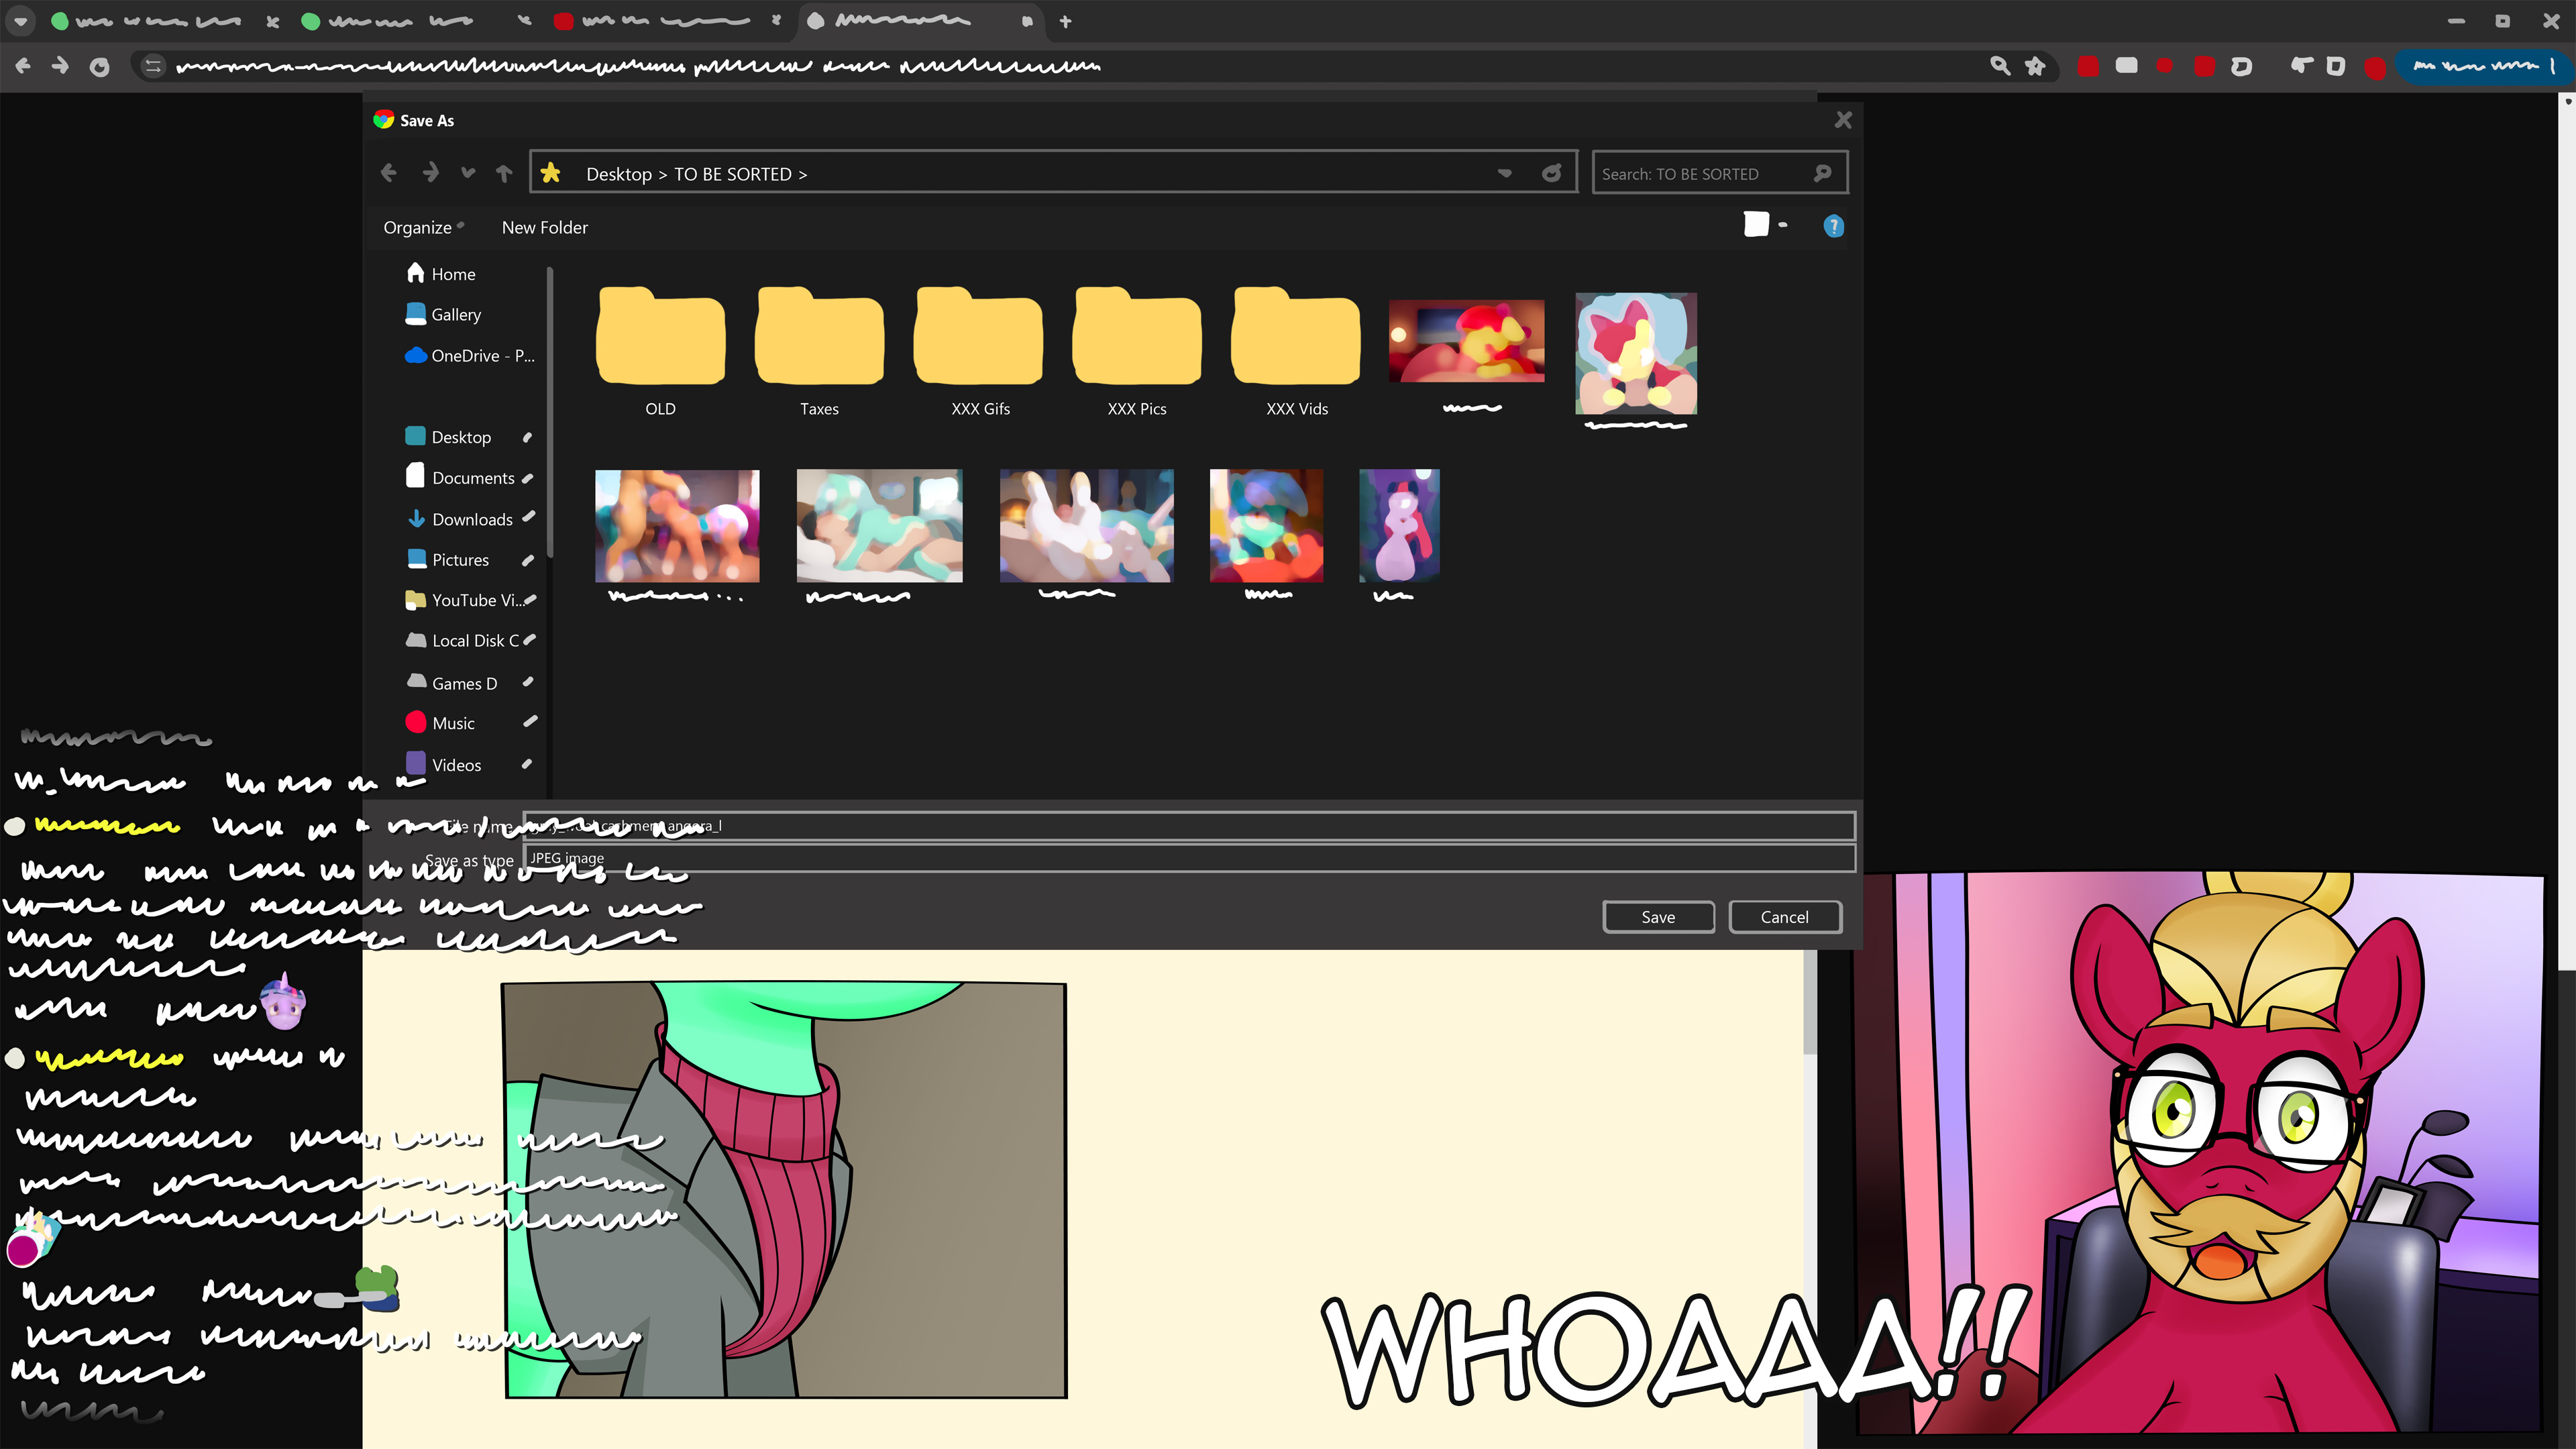The image size is (2576, 1449).
Task: Click the refresh icon in the path bar
Action: (x=1551, y=173)
